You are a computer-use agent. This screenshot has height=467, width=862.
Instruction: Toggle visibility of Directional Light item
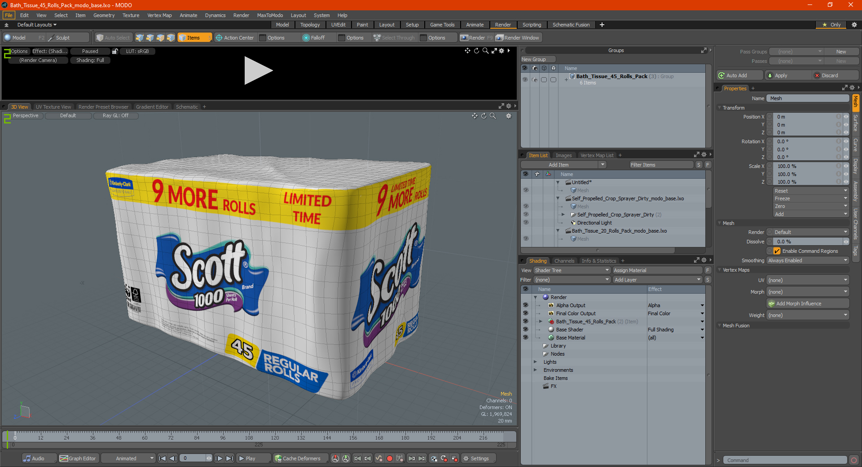click(x=526, y=223)
